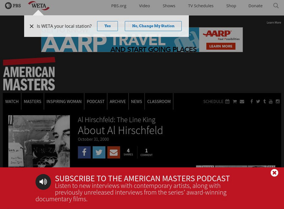Open the Tumblr page icon

click(264, 101)
